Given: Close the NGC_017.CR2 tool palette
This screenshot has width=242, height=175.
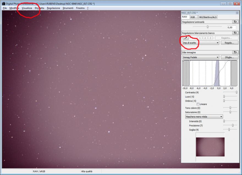Looking at the screenshot, I should [237, 13].
